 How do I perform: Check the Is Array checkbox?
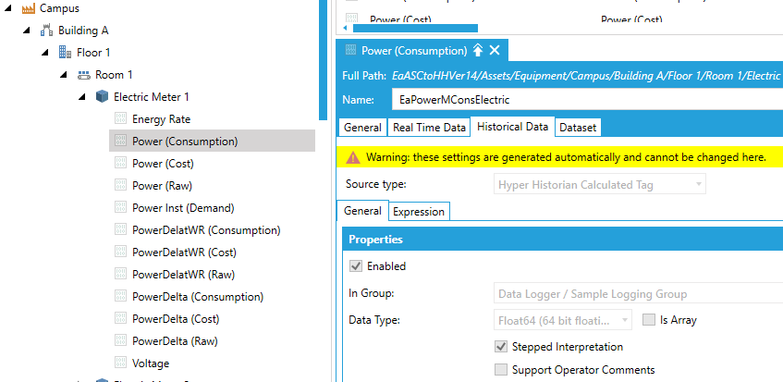click(x=649, y=320)
